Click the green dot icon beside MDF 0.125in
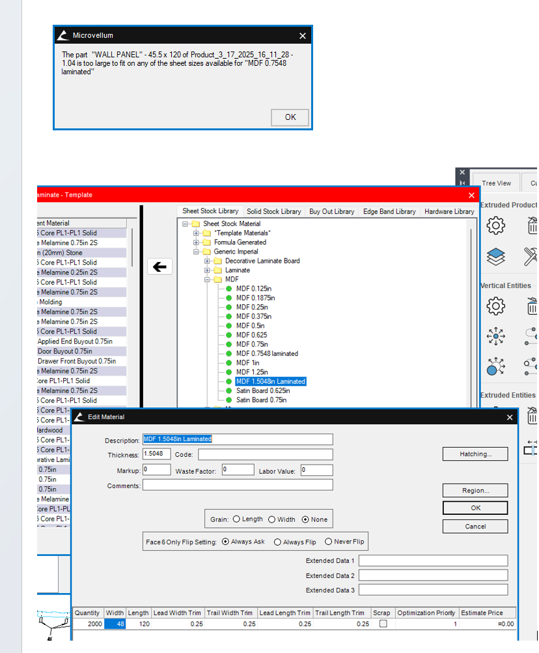 pyautogui.click(x=228, y=288)
